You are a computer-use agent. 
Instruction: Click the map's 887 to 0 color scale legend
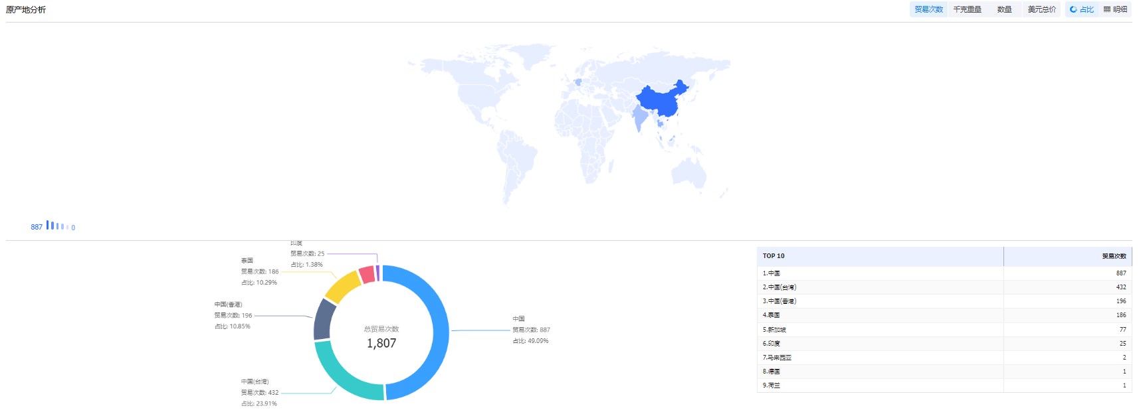[x=52, y=226]
